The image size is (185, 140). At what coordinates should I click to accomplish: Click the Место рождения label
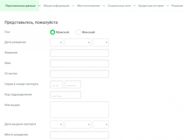click(x=16, y=135)
